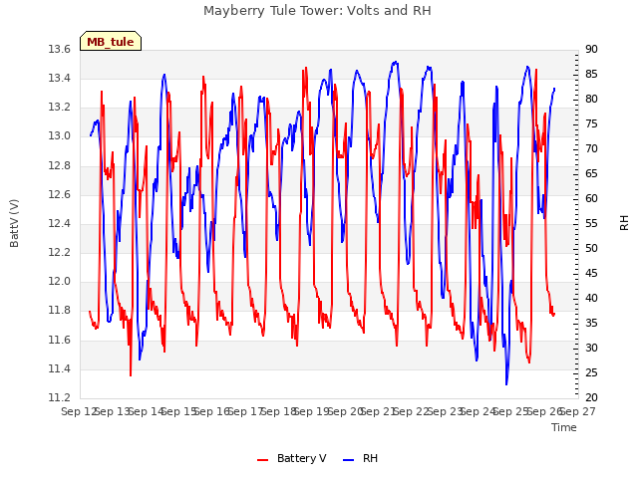Image resolution: width=638 pixels, height=478 pixels.
Task: Click the 65 right axis tick
Action: (x=591, y=173)
